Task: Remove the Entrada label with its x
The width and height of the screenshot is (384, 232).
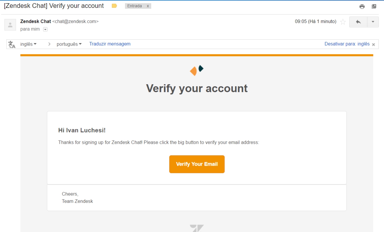Action: coord(148,6)
